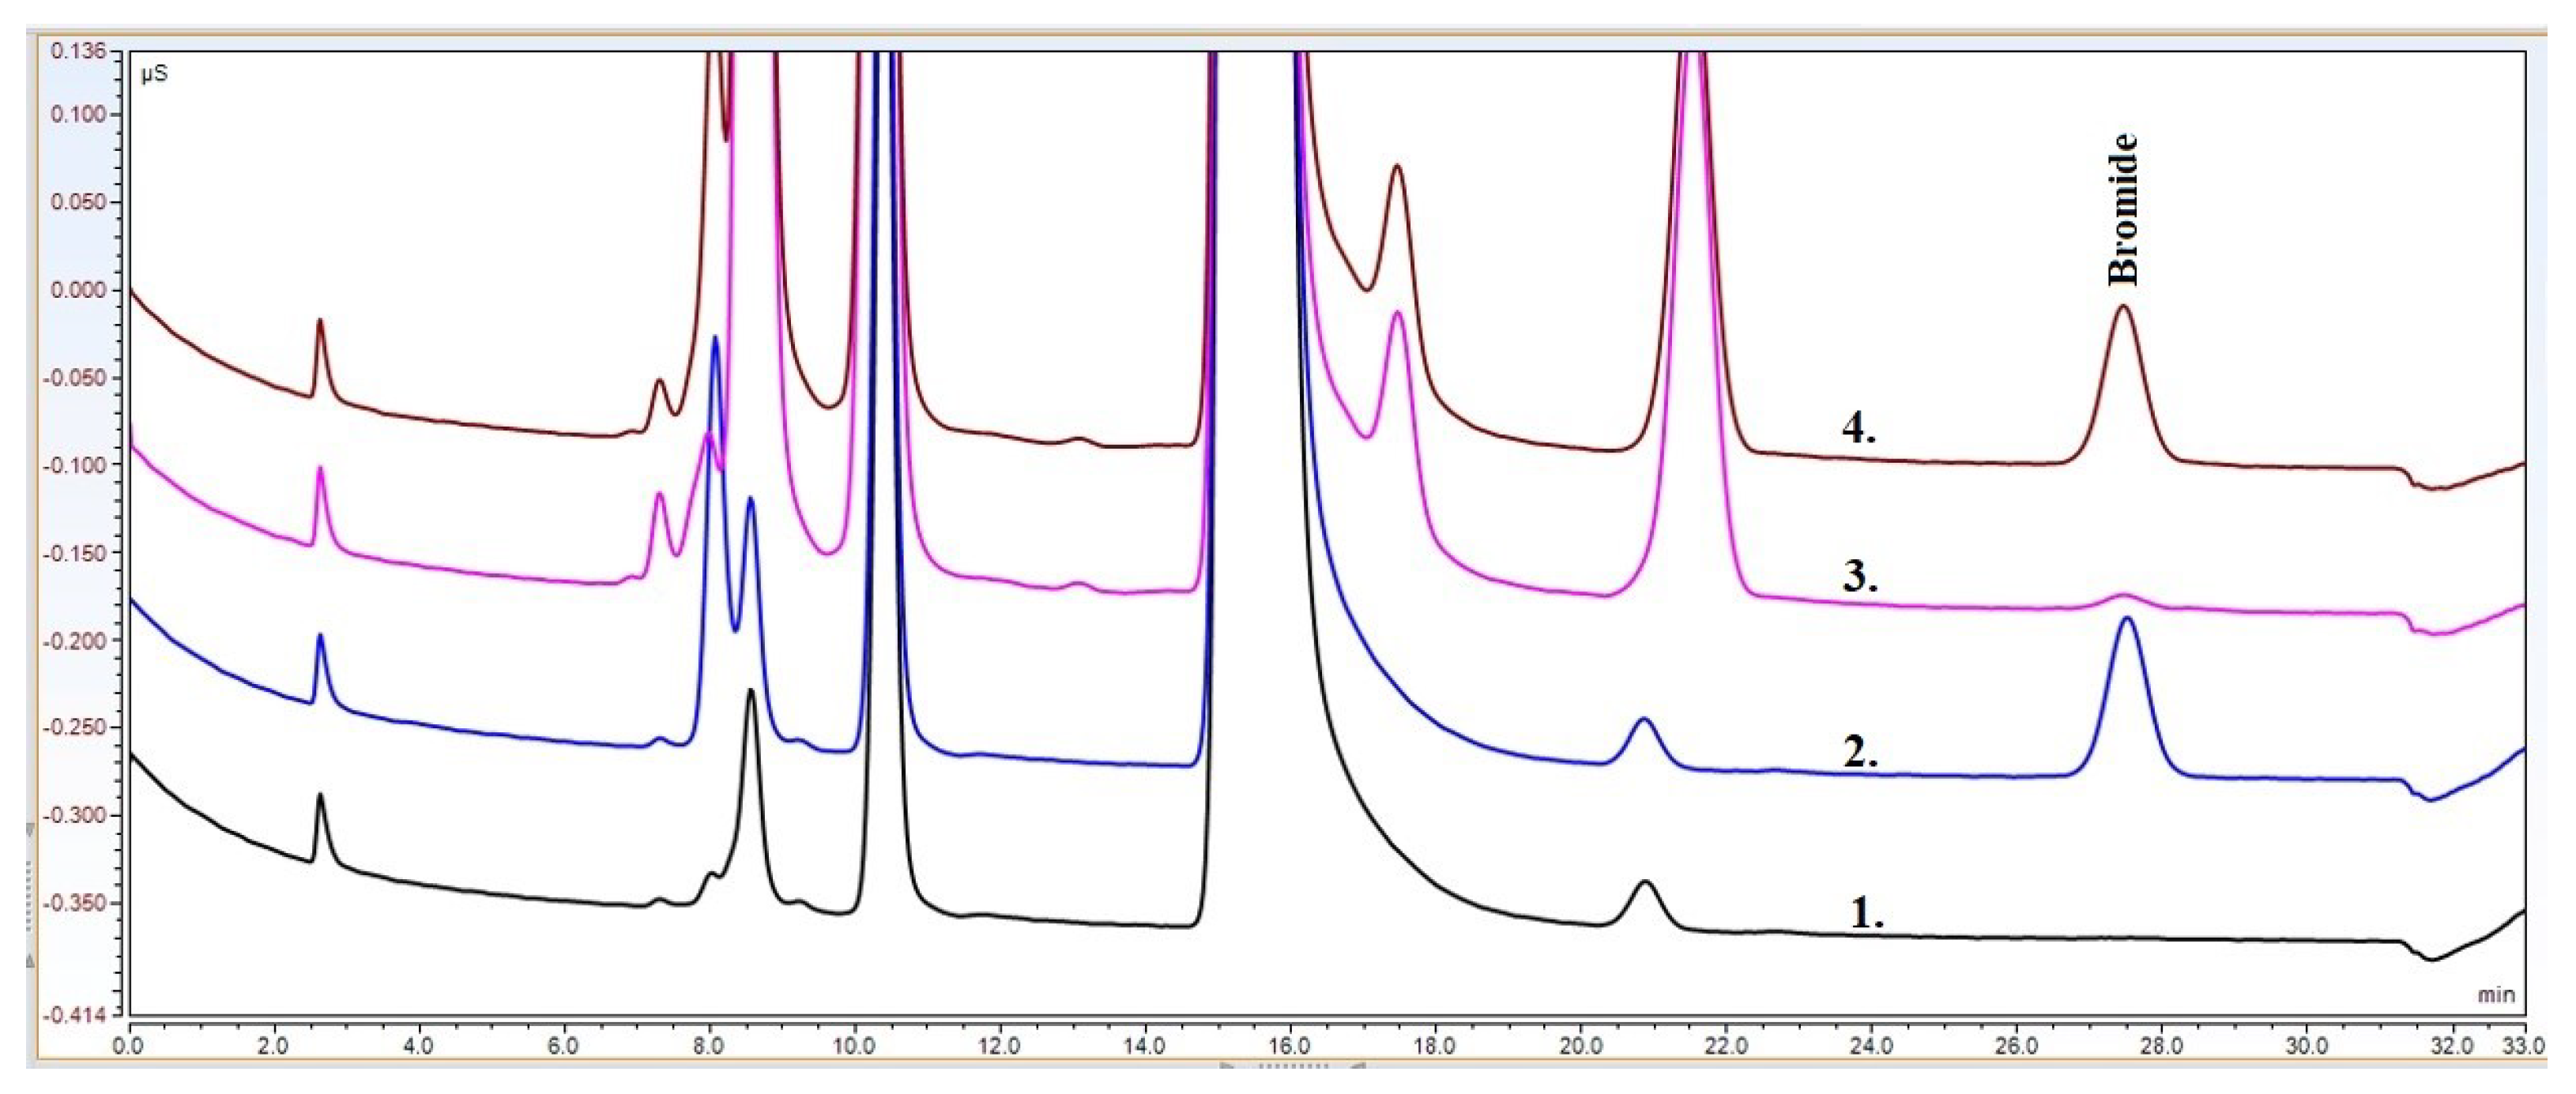Viewport: 2576px width, 1094px height.
Task: Click the bottom splitter left arrow
Action: [x=1228, y=1067]
